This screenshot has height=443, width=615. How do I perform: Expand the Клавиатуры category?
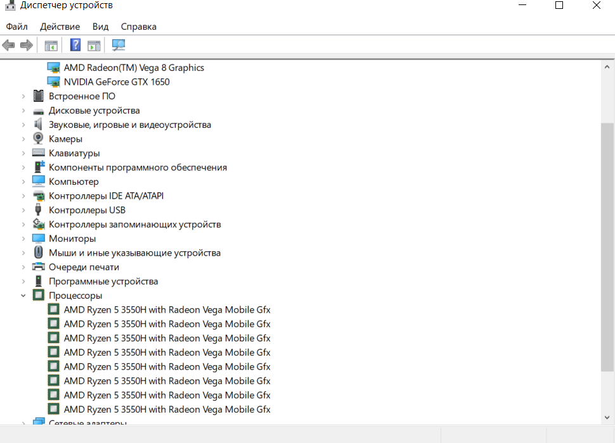pyautogui.click(x=23, y=153)
